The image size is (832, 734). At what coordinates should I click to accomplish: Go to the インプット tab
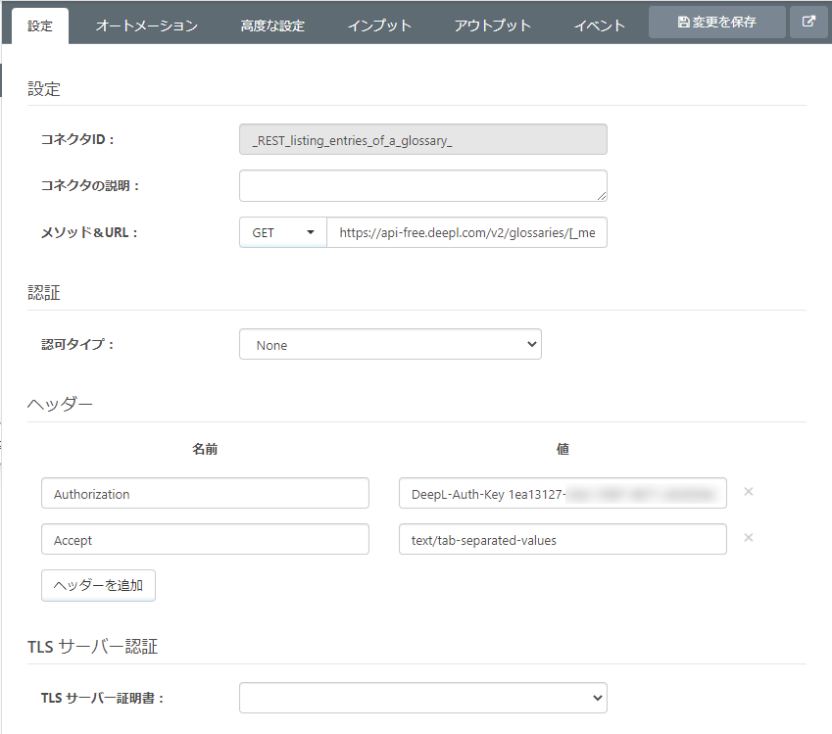point(379,26)
